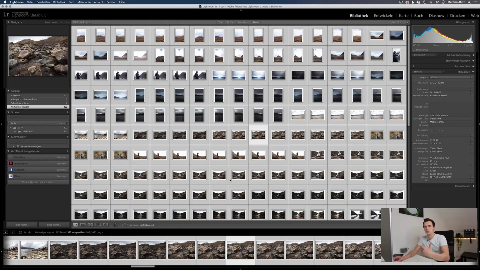Click the Ordner search field
Screen dimensions: 480x270
click(38, 117)
